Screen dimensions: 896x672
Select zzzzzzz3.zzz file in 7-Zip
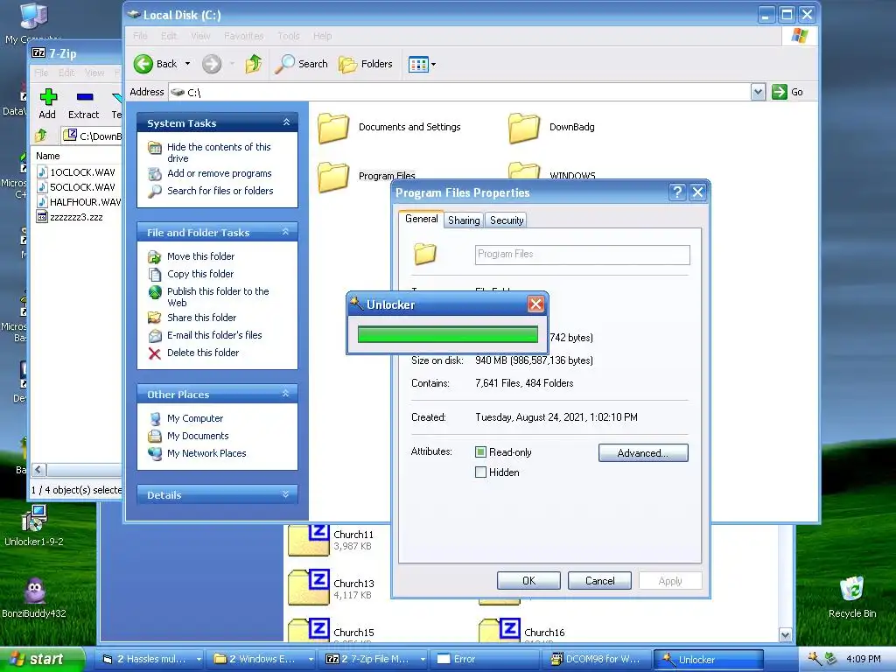click(x=75, y=217)
